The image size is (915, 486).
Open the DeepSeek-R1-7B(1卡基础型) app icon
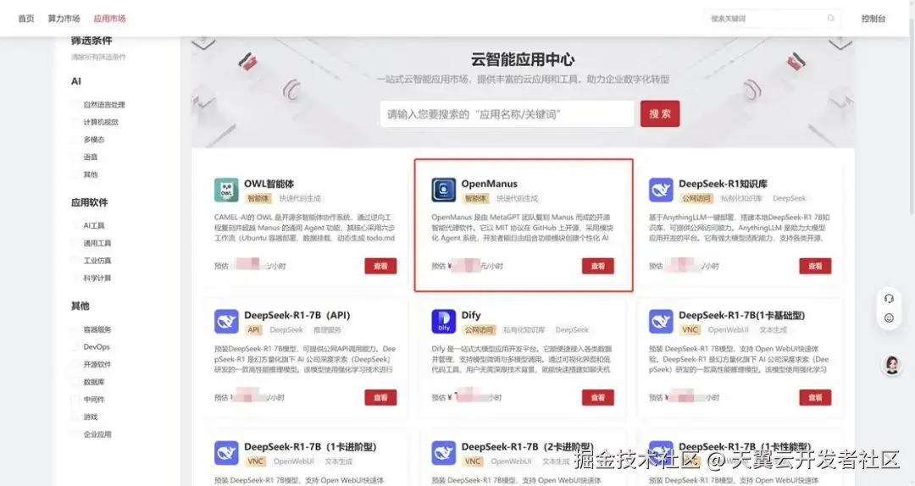661,322
